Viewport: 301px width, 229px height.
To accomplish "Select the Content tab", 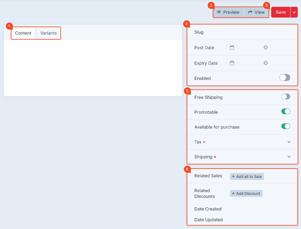I will point(23,33).
